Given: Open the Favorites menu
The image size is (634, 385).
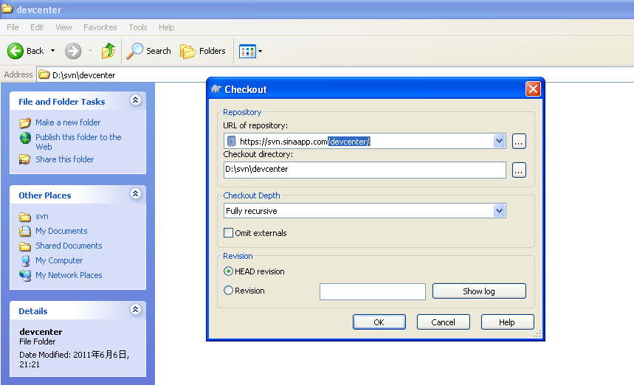Looking at the screenshot, I should (100, 27).
